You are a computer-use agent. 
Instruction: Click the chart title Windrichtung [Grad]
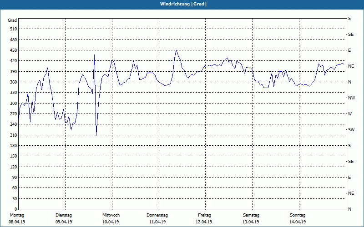[183, 4]
